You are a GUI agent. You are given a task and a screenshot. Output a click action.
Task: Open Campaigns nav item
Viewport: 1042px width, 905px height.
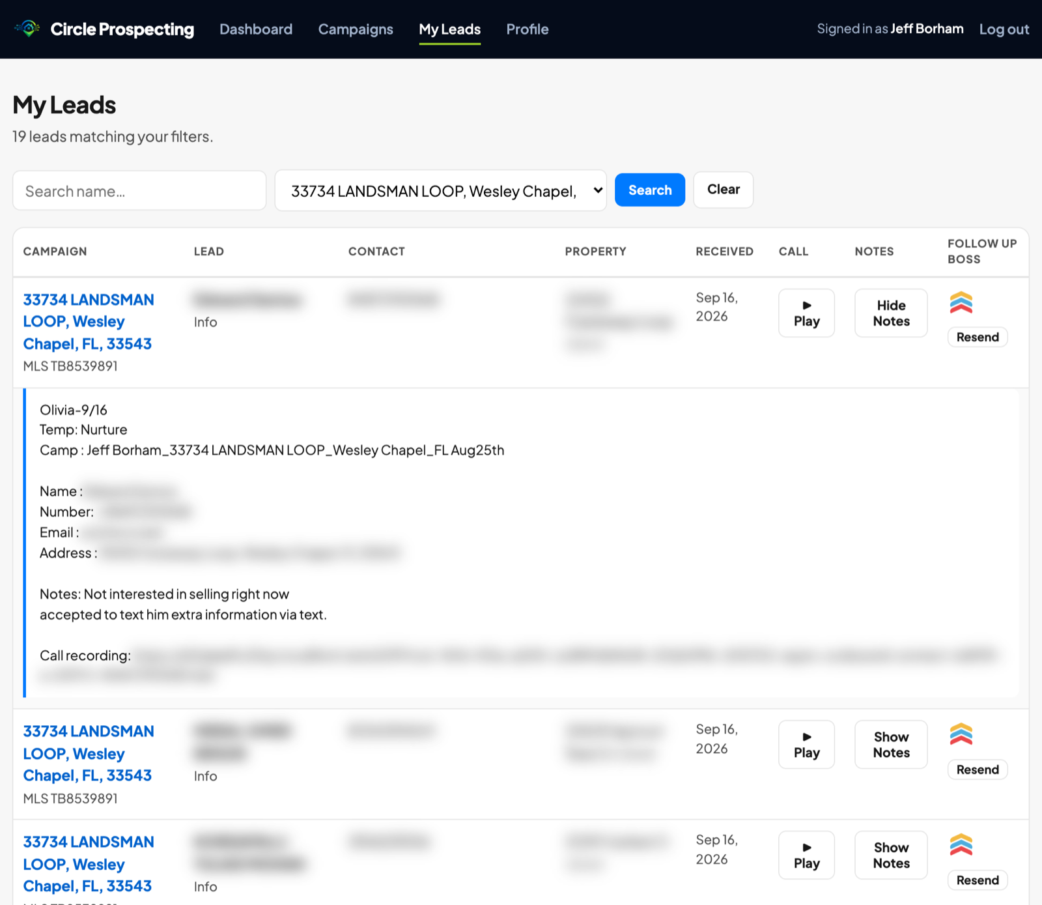point(356,29)
